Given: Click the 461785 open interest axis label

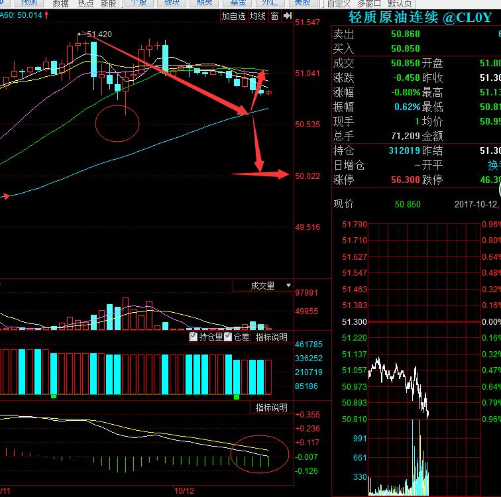Looking at the screenshot, I should coord(309,345).
